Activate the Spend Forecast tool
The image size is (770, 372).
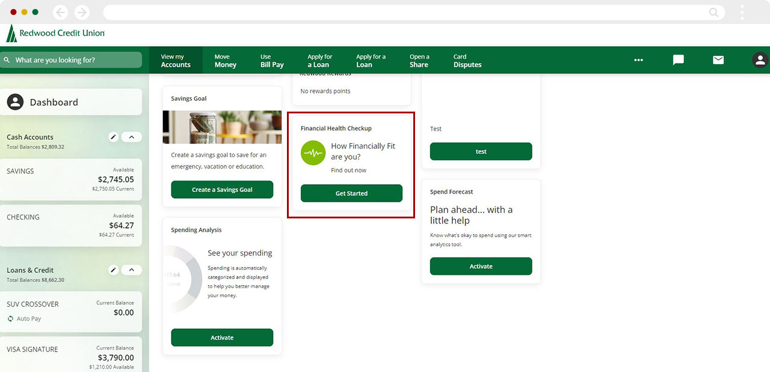coord(481,266)
